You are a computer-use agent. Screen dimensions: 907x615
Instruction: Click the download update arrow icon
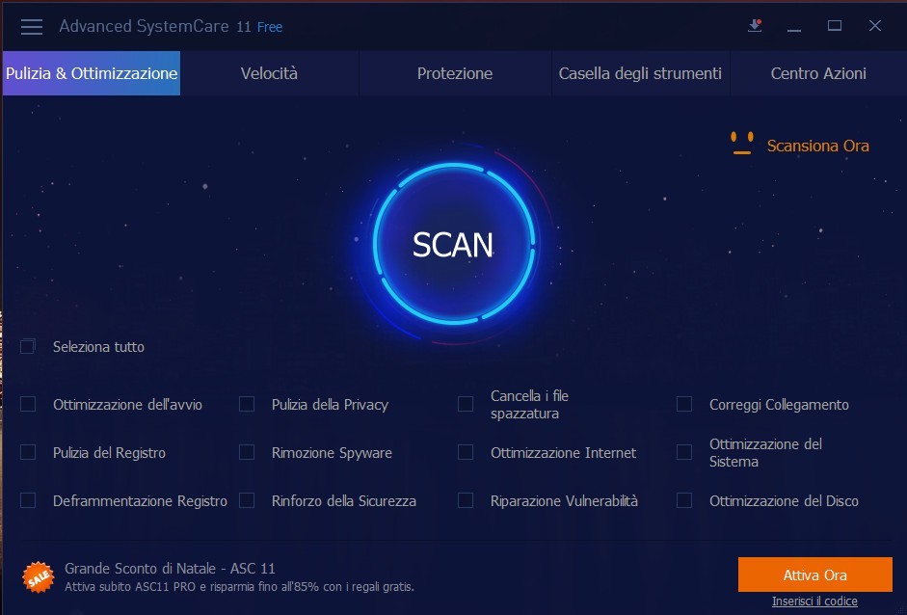pyautogui.click(x=755, y=26)
